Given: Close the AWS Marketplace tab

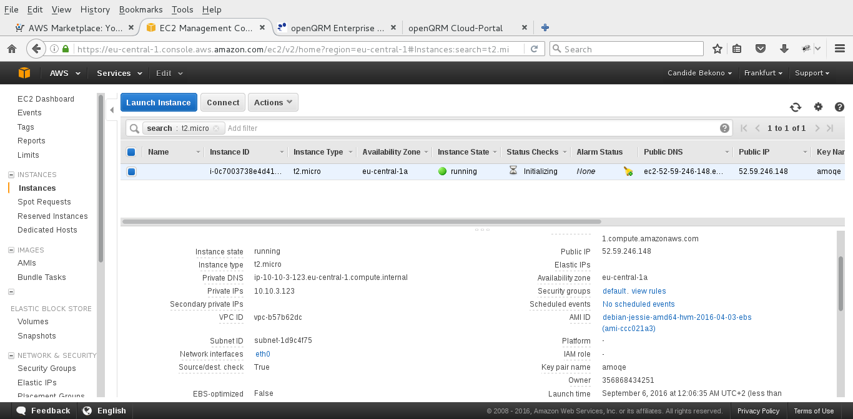Looking at the screenshot, I should tap(131, 27).
